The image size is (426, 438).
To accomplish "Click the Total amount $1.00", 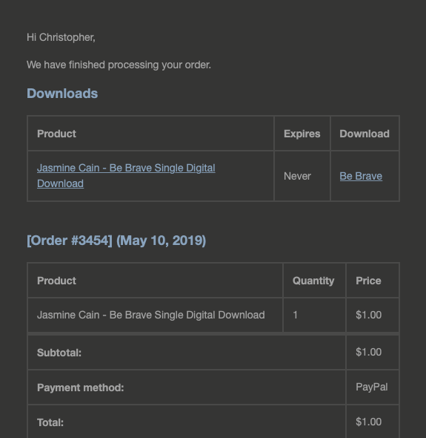I will point(368,422).
